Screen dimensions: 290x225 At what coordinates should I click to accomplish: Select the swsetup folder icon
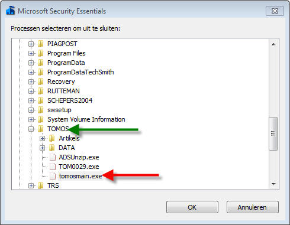tap(41, 110)
